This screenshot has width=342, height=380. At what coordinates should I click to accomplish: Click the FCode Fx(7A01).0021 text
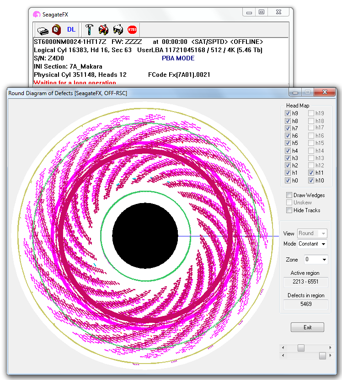179,75
